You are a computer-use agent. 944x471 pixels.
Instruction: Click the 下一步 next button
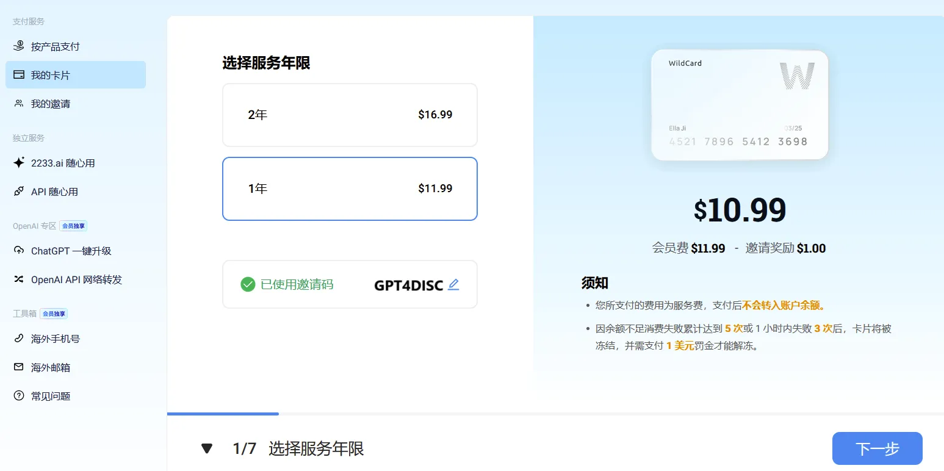877,448
